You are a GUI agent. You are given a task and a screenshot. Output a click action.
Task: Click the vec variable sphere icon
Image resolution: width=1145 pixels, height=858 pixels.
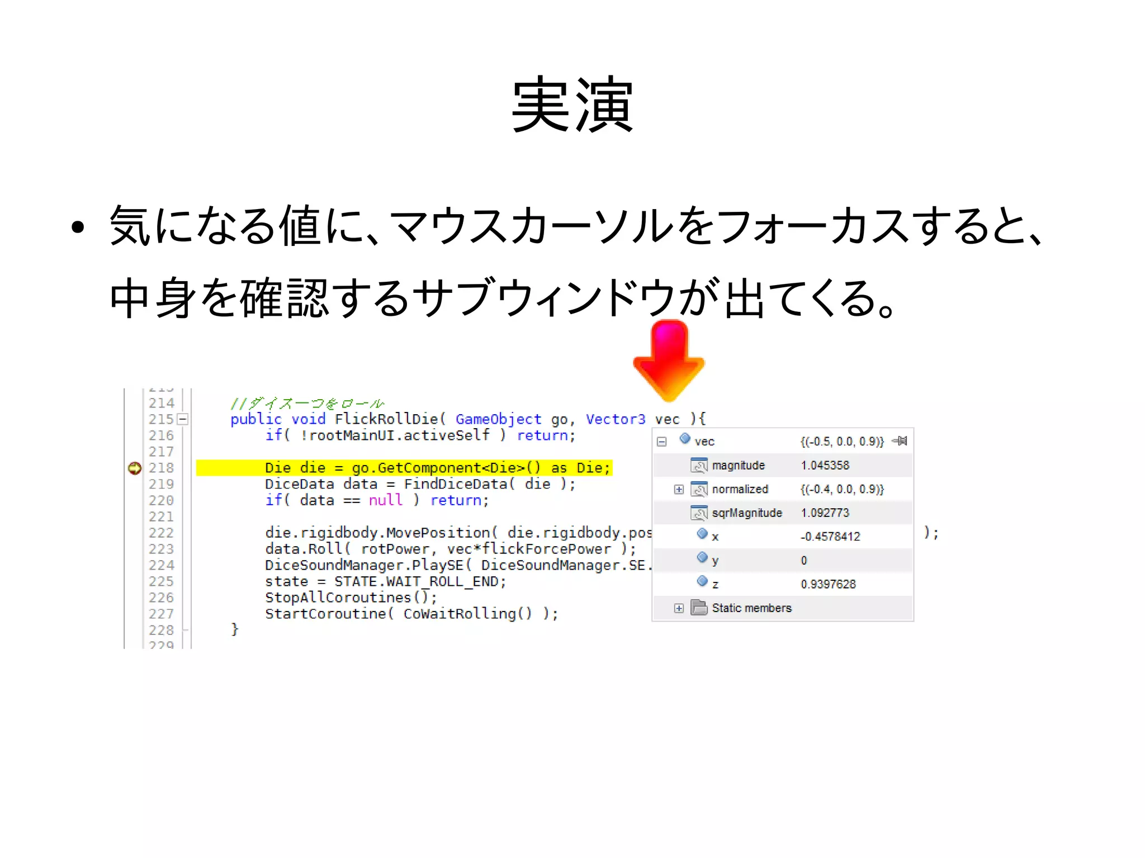pyautogui.click(x=685, y=439)
